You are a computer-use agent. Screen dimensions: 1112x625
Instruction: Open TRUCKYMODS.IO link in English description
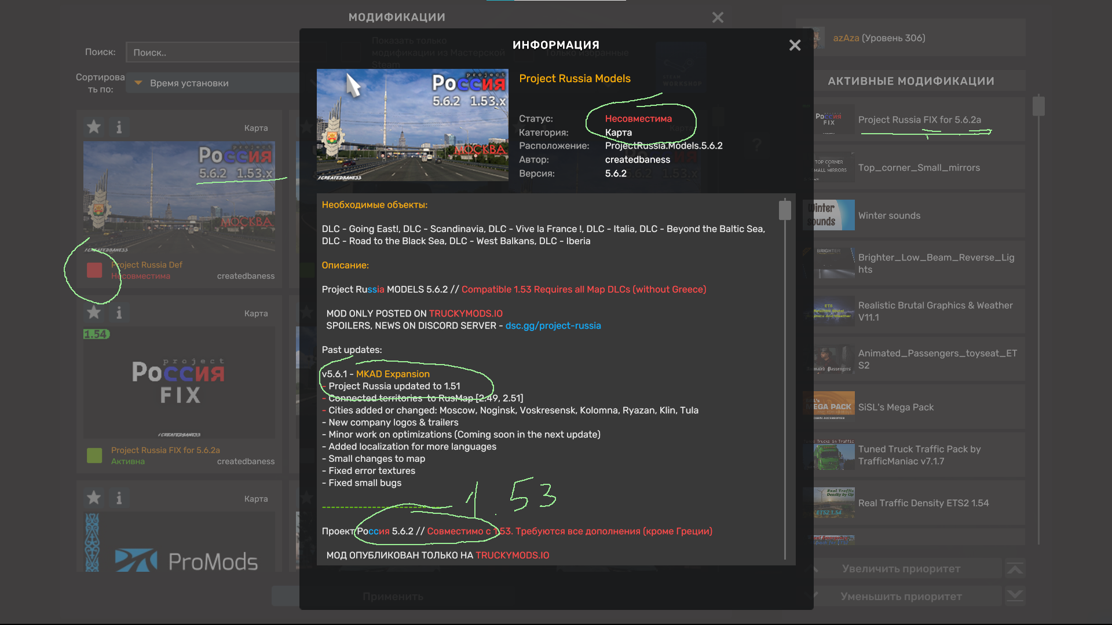(x=466, y=314)
